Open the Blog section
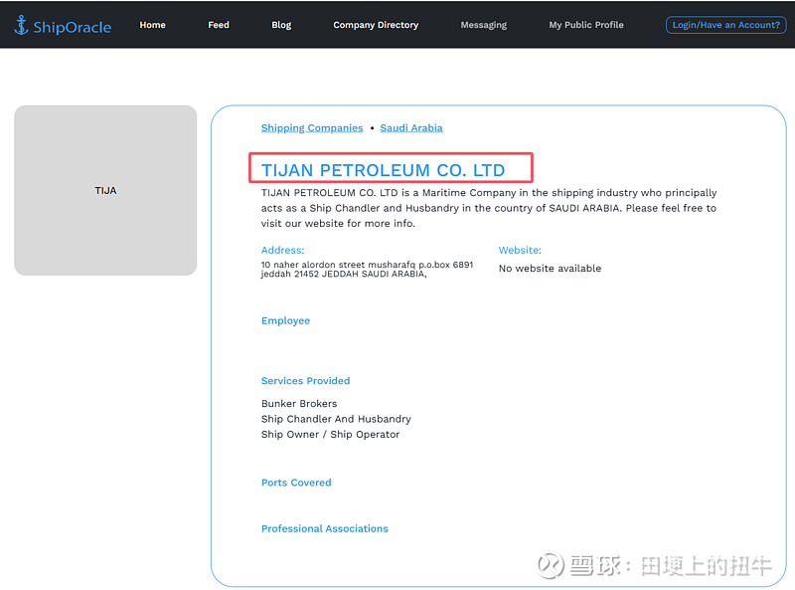This screenshot has height=590, width=795. pos(281,25)
